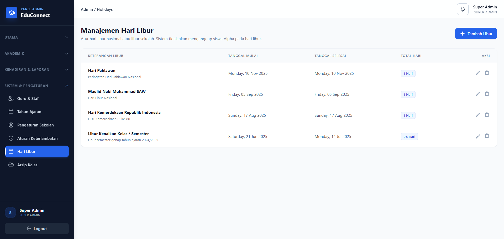
Task: Click the S avatar in the sidebar footer
Action: point(10,213)
